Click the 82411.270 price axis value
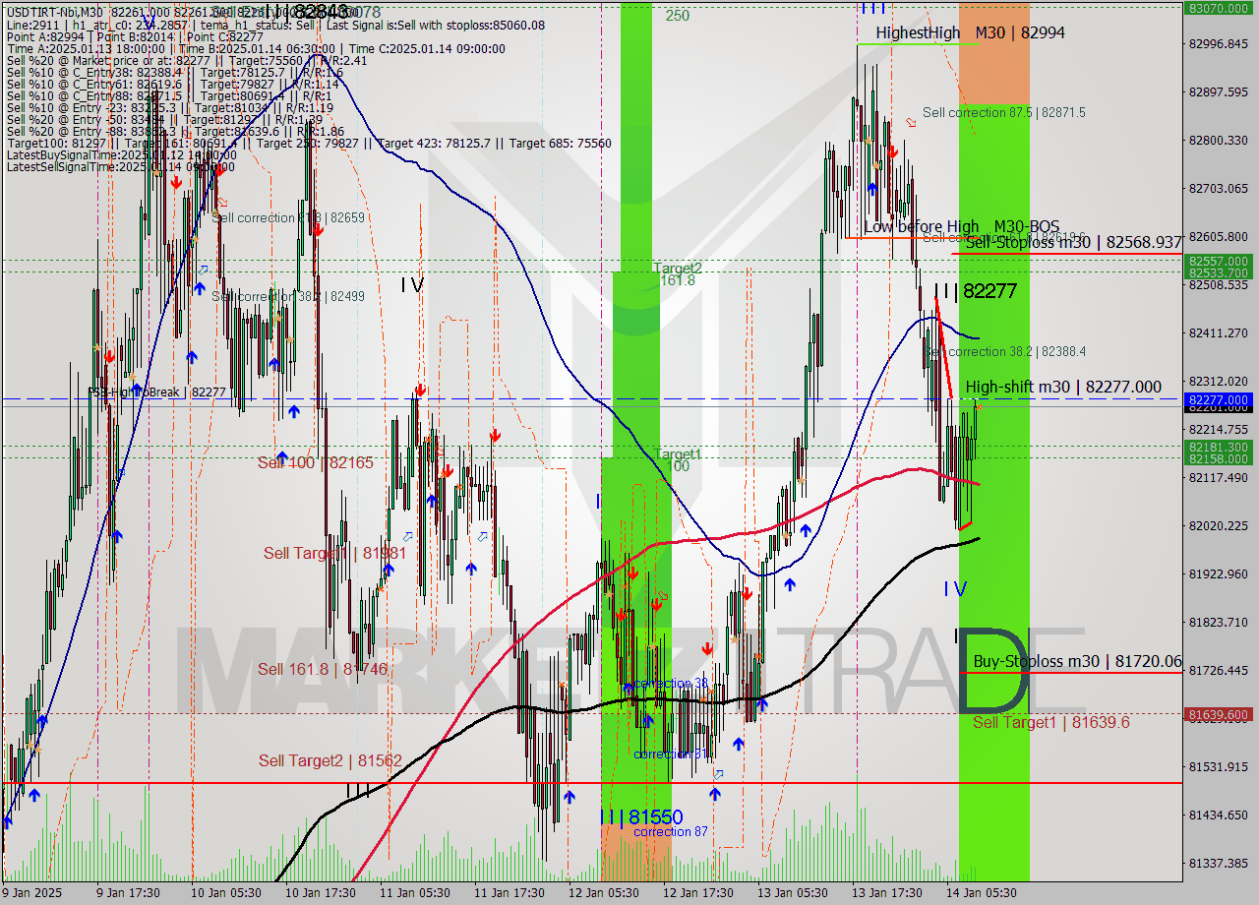Viewport: 1259px width, 905px height. click(1219, 332)
